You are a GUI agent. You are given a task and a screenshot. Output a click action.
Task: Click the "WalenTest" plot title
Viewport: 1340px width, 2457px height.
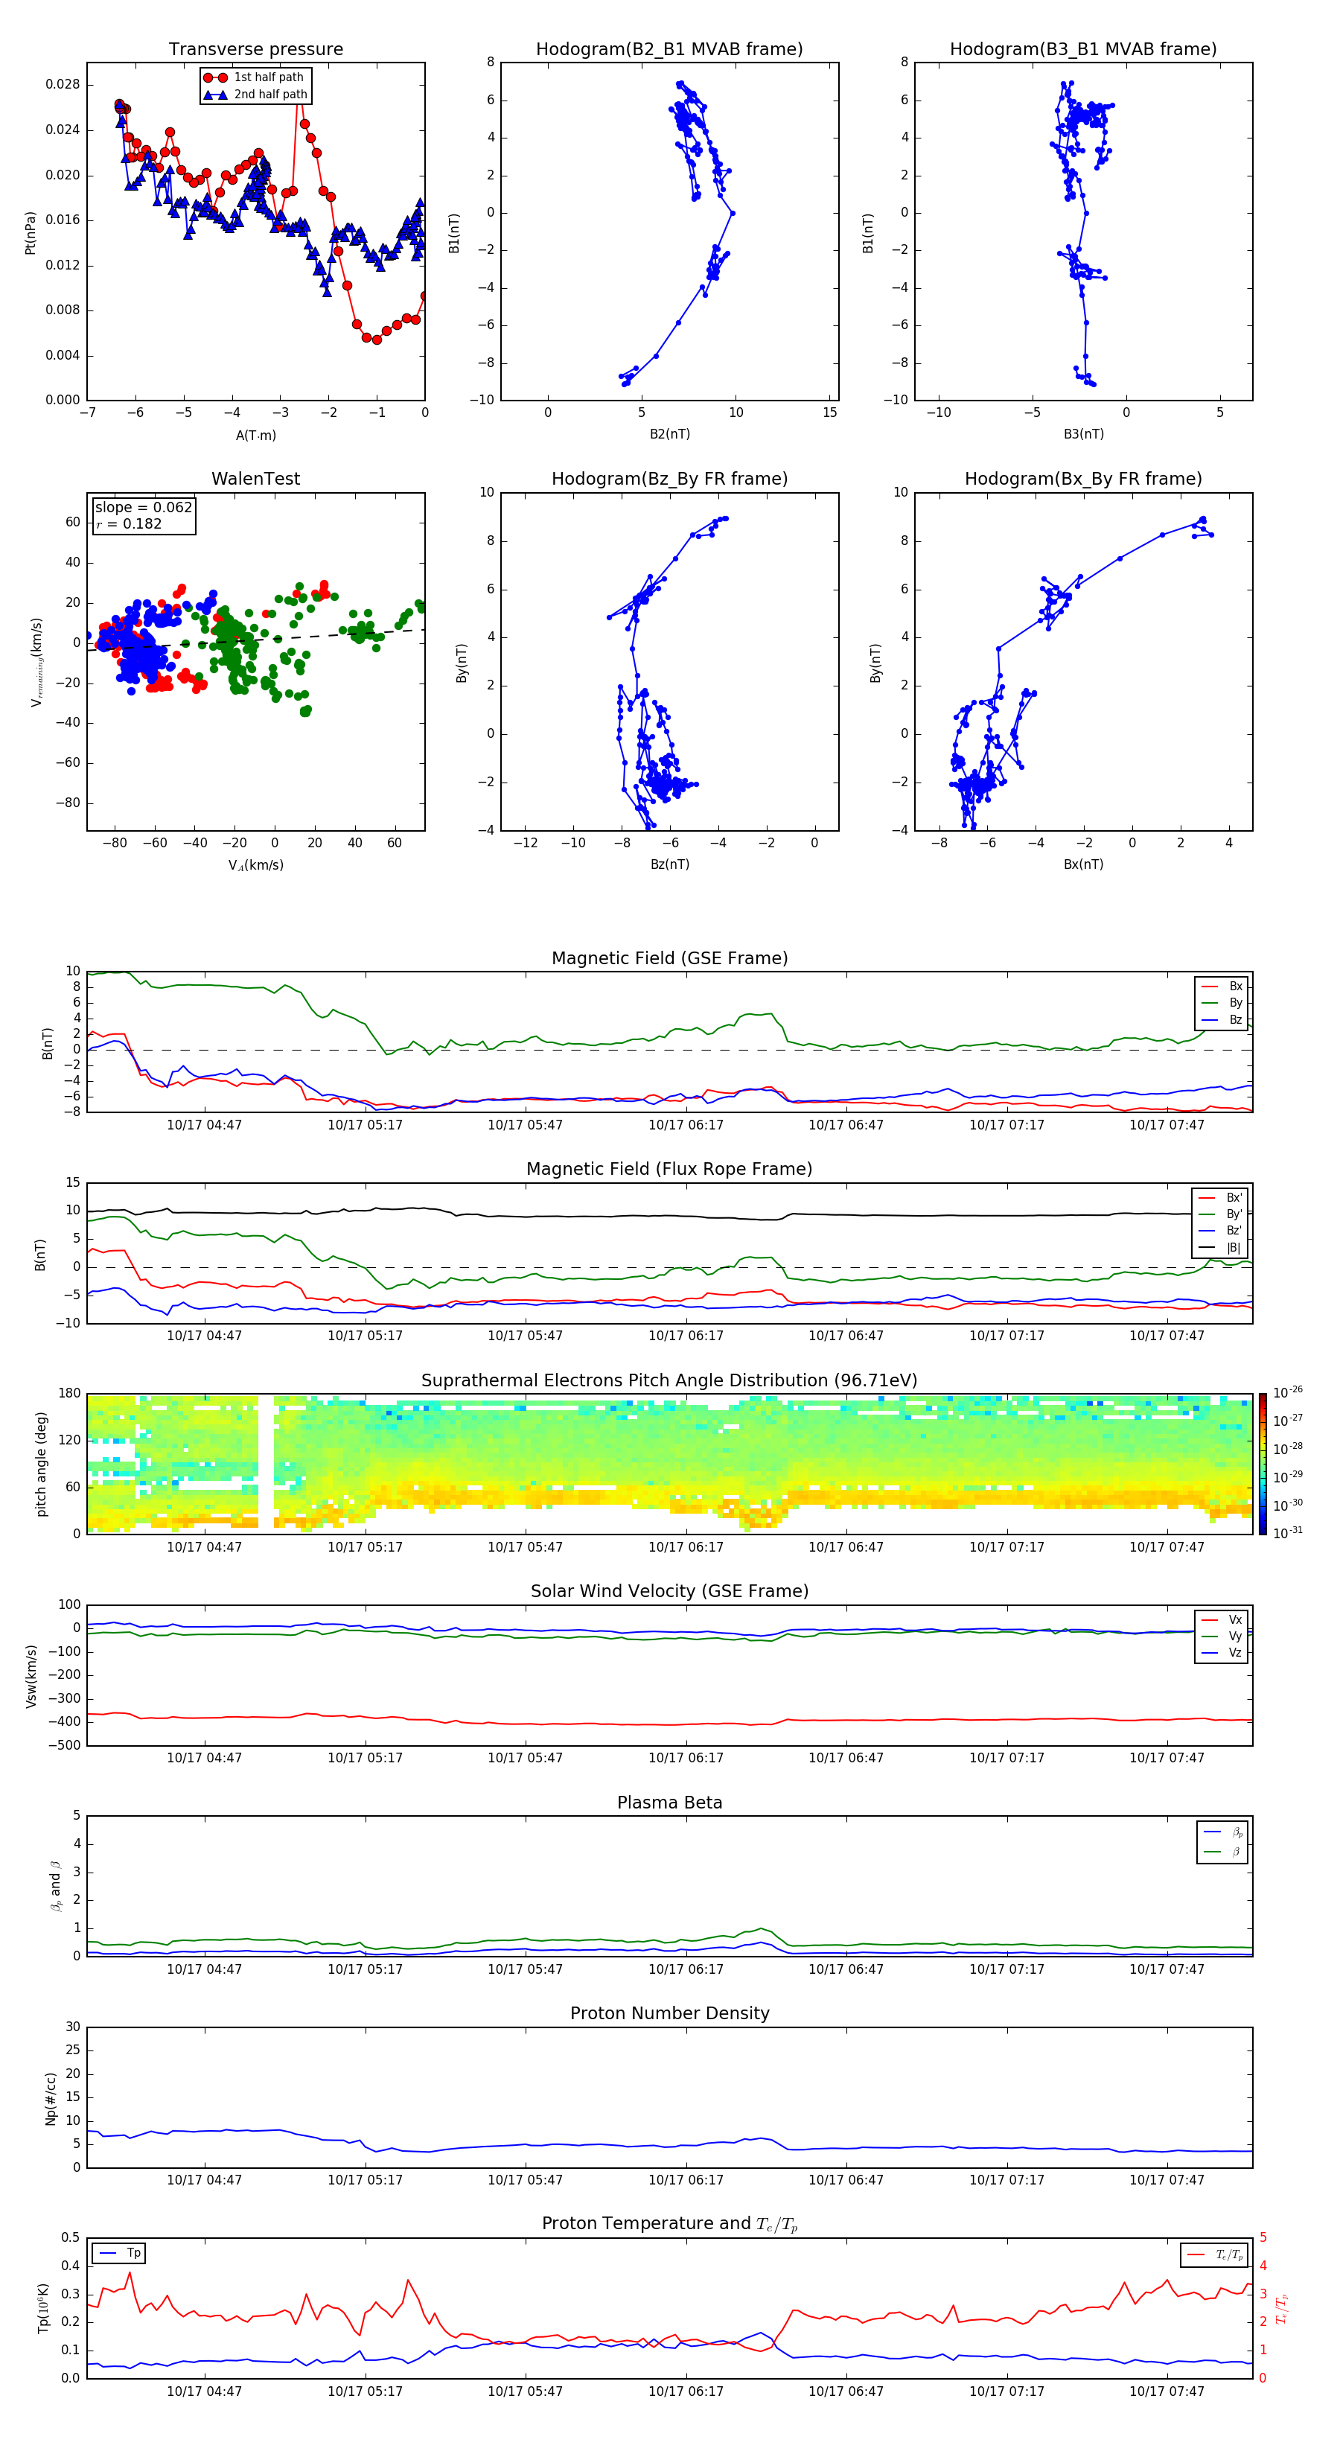255,479
